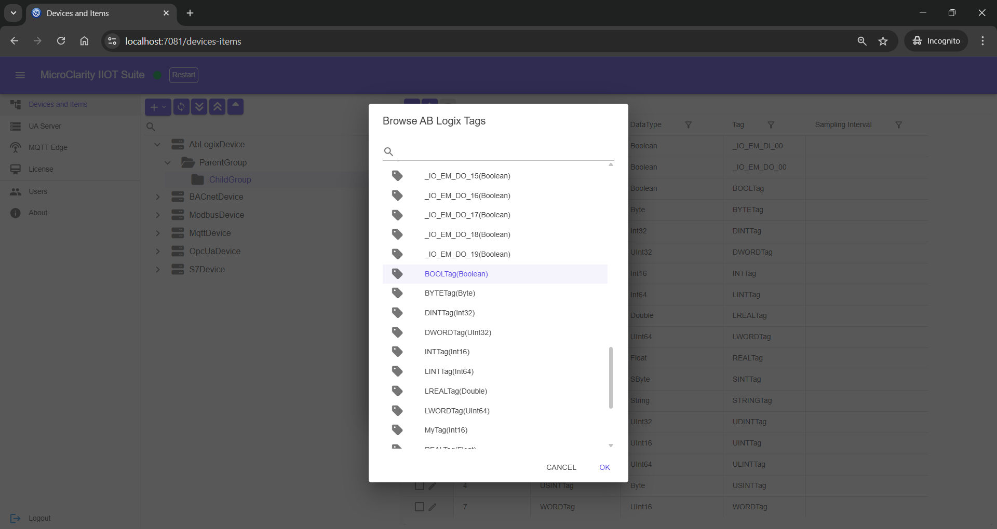Click the refresh icon in device toolbar
997x529 pixels.
point(181,107)
